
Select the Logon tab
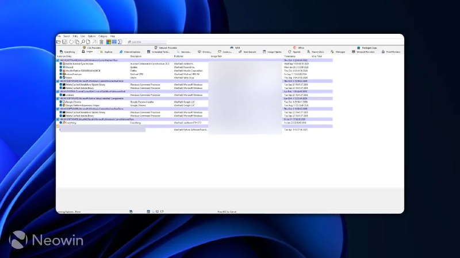pyautogui.click(x=87, y=52)
